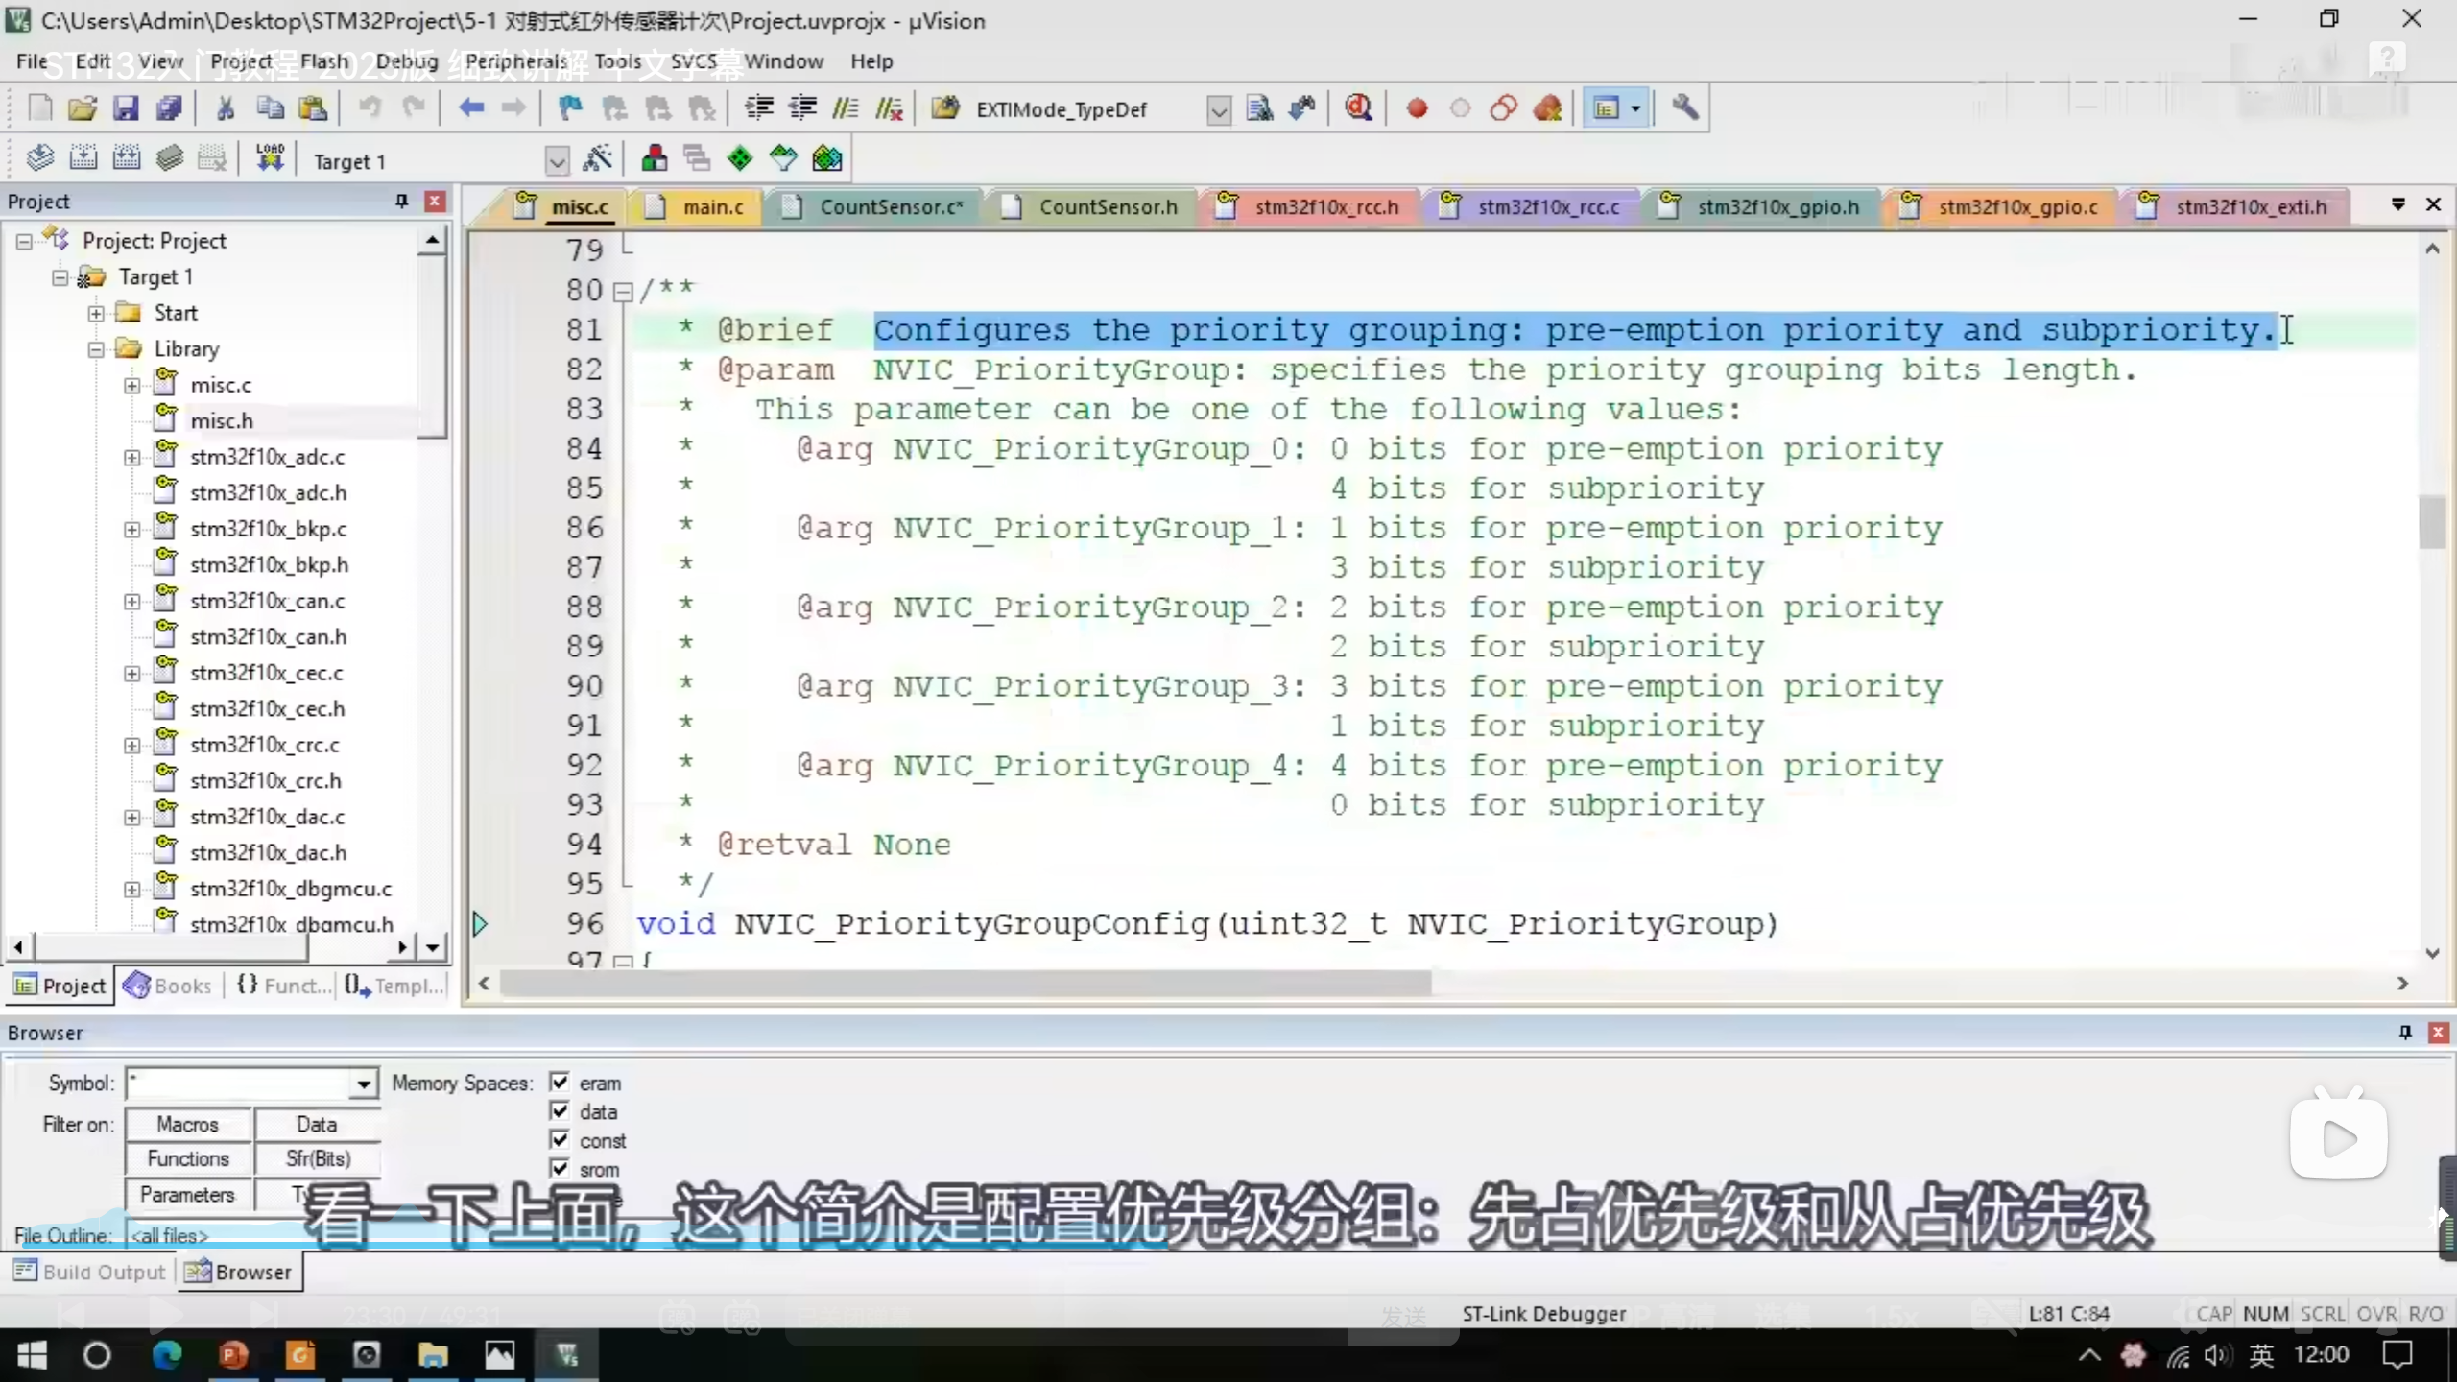This screenshot has height=1382, width=2457.
Task: Click the Download (LOAD) to flash icon
Action: (x=270, y=158)
